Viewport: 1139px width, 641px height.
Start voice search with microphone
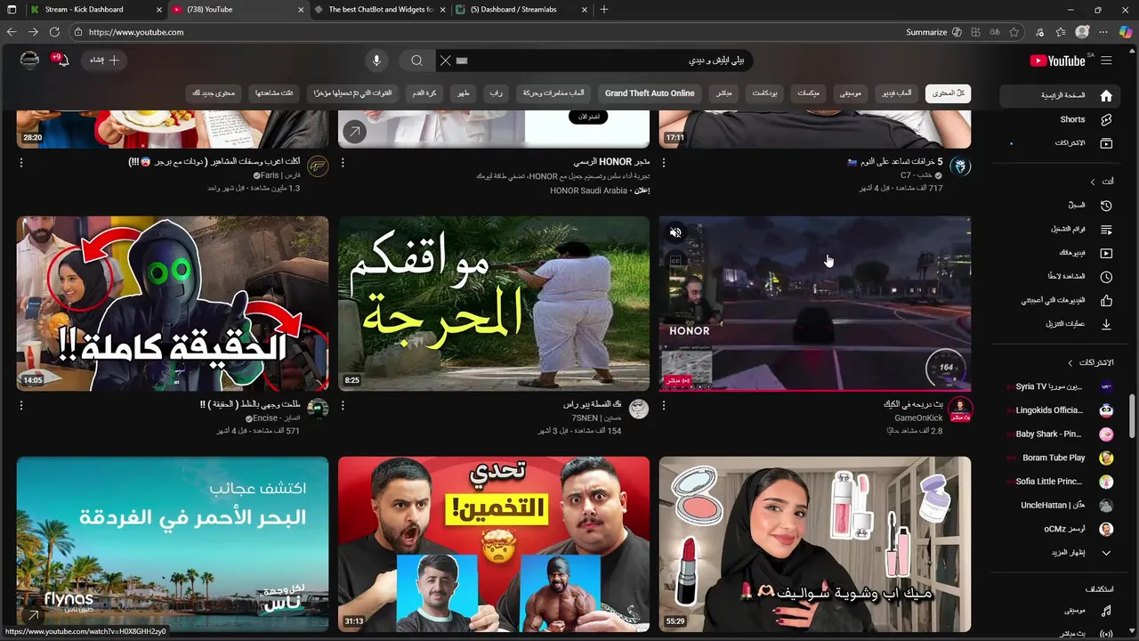376,61
